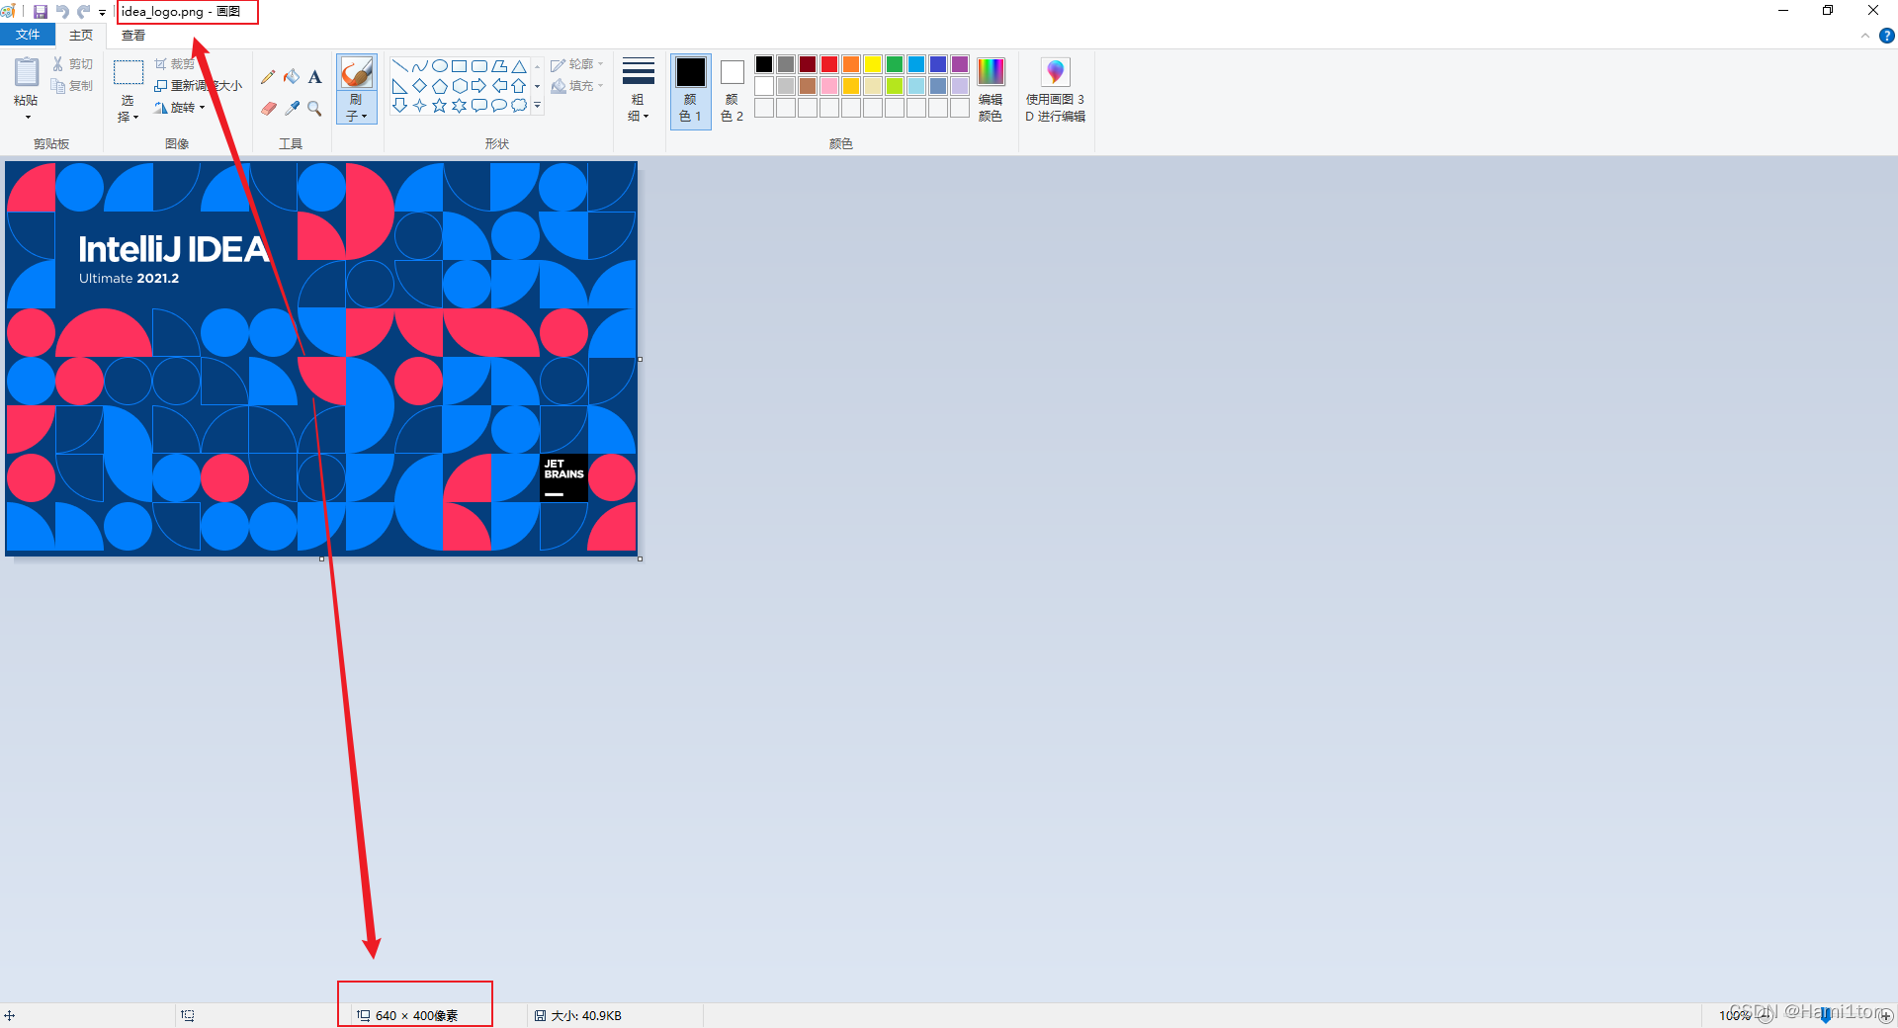The height and width of the screenshot is (1028, 1898).
Task: Pick the Oval shape
Action: (x=439, y=66)
